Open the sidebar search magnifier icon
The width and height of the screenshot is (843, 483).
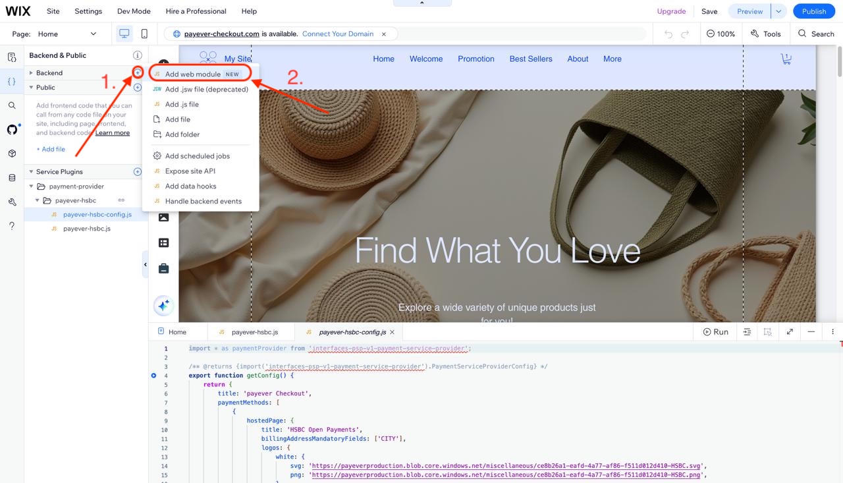click(12, 105)
